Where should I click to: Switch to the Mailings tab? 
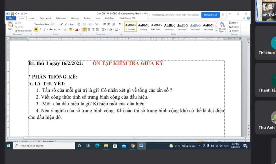click(x=75, y=18)
